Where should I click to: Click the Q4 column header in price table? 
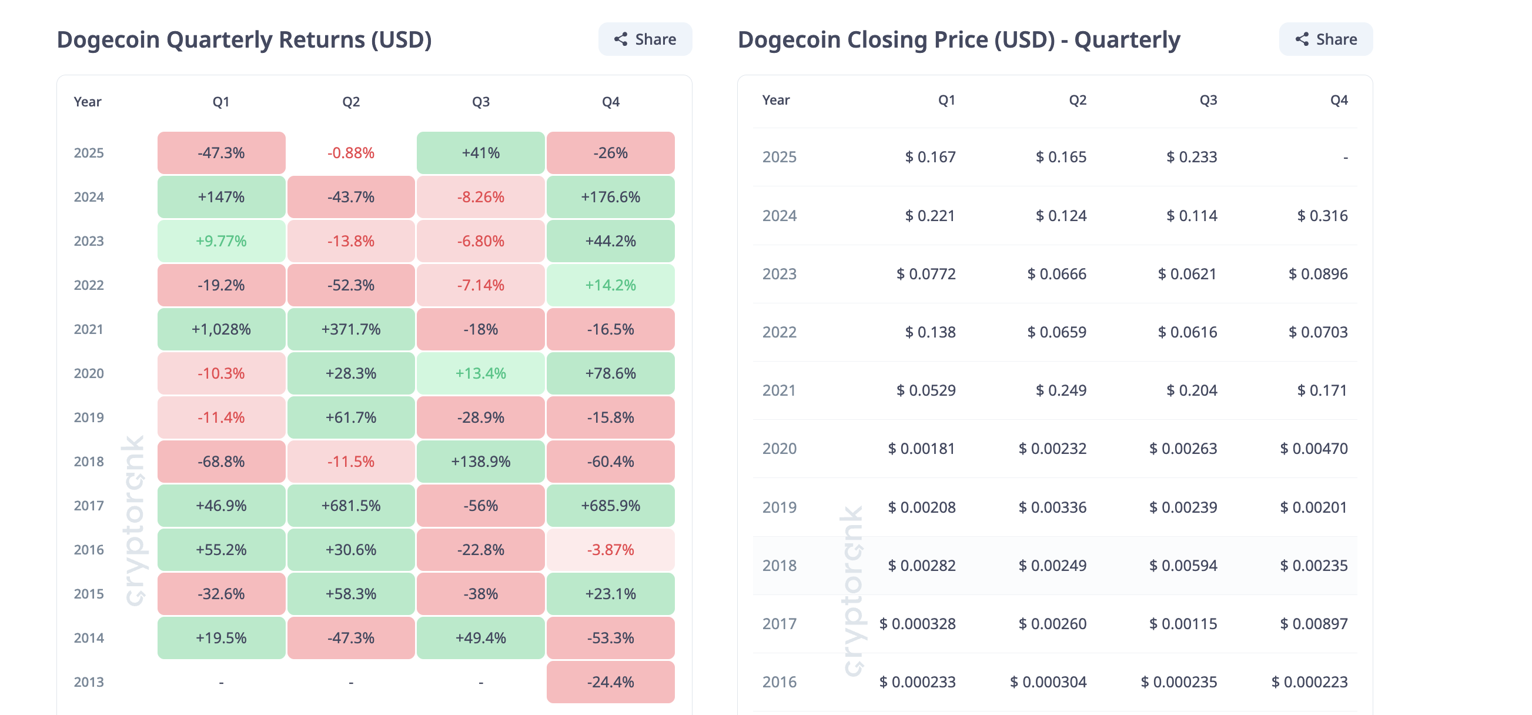(1338, 100)
